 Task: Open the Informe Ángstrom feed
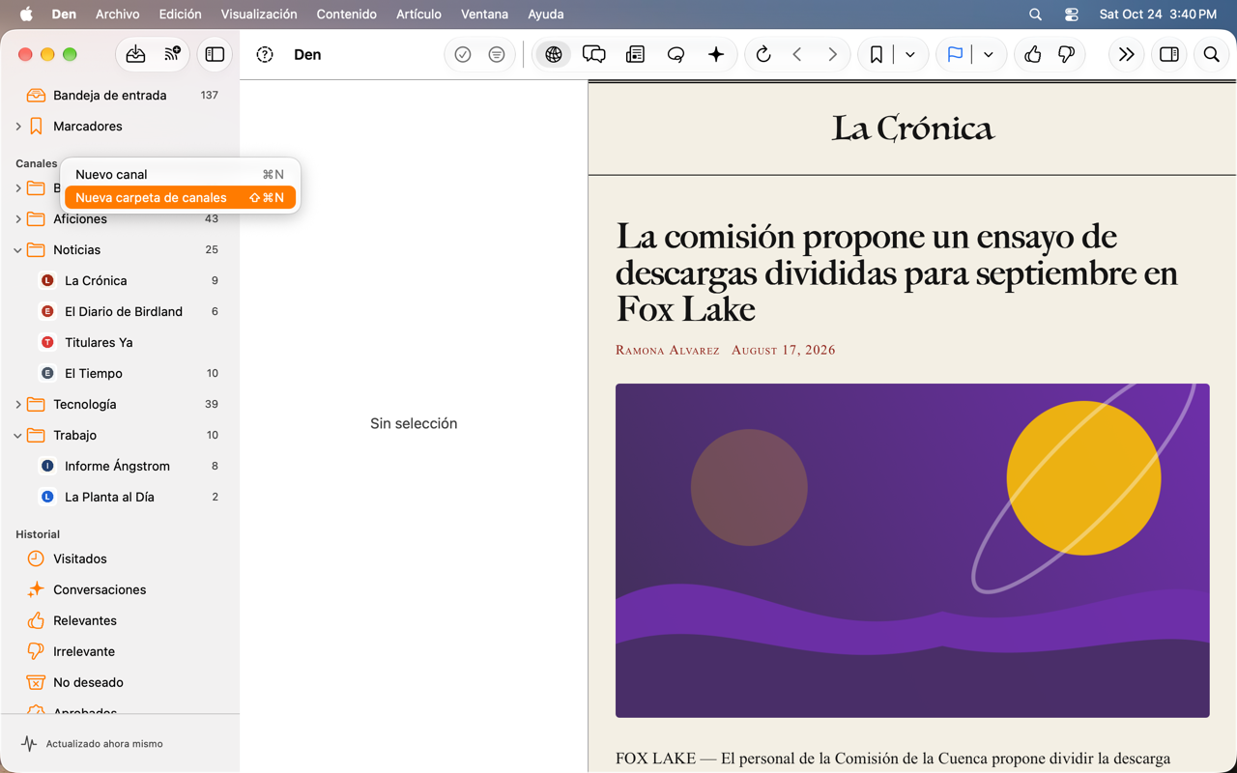tap(120, 467)
